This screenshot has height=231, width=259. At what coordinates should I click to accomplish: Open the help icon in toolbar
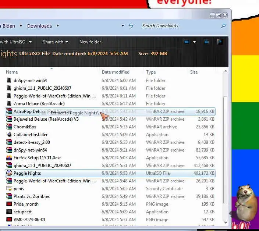click(x=220, y=42)
